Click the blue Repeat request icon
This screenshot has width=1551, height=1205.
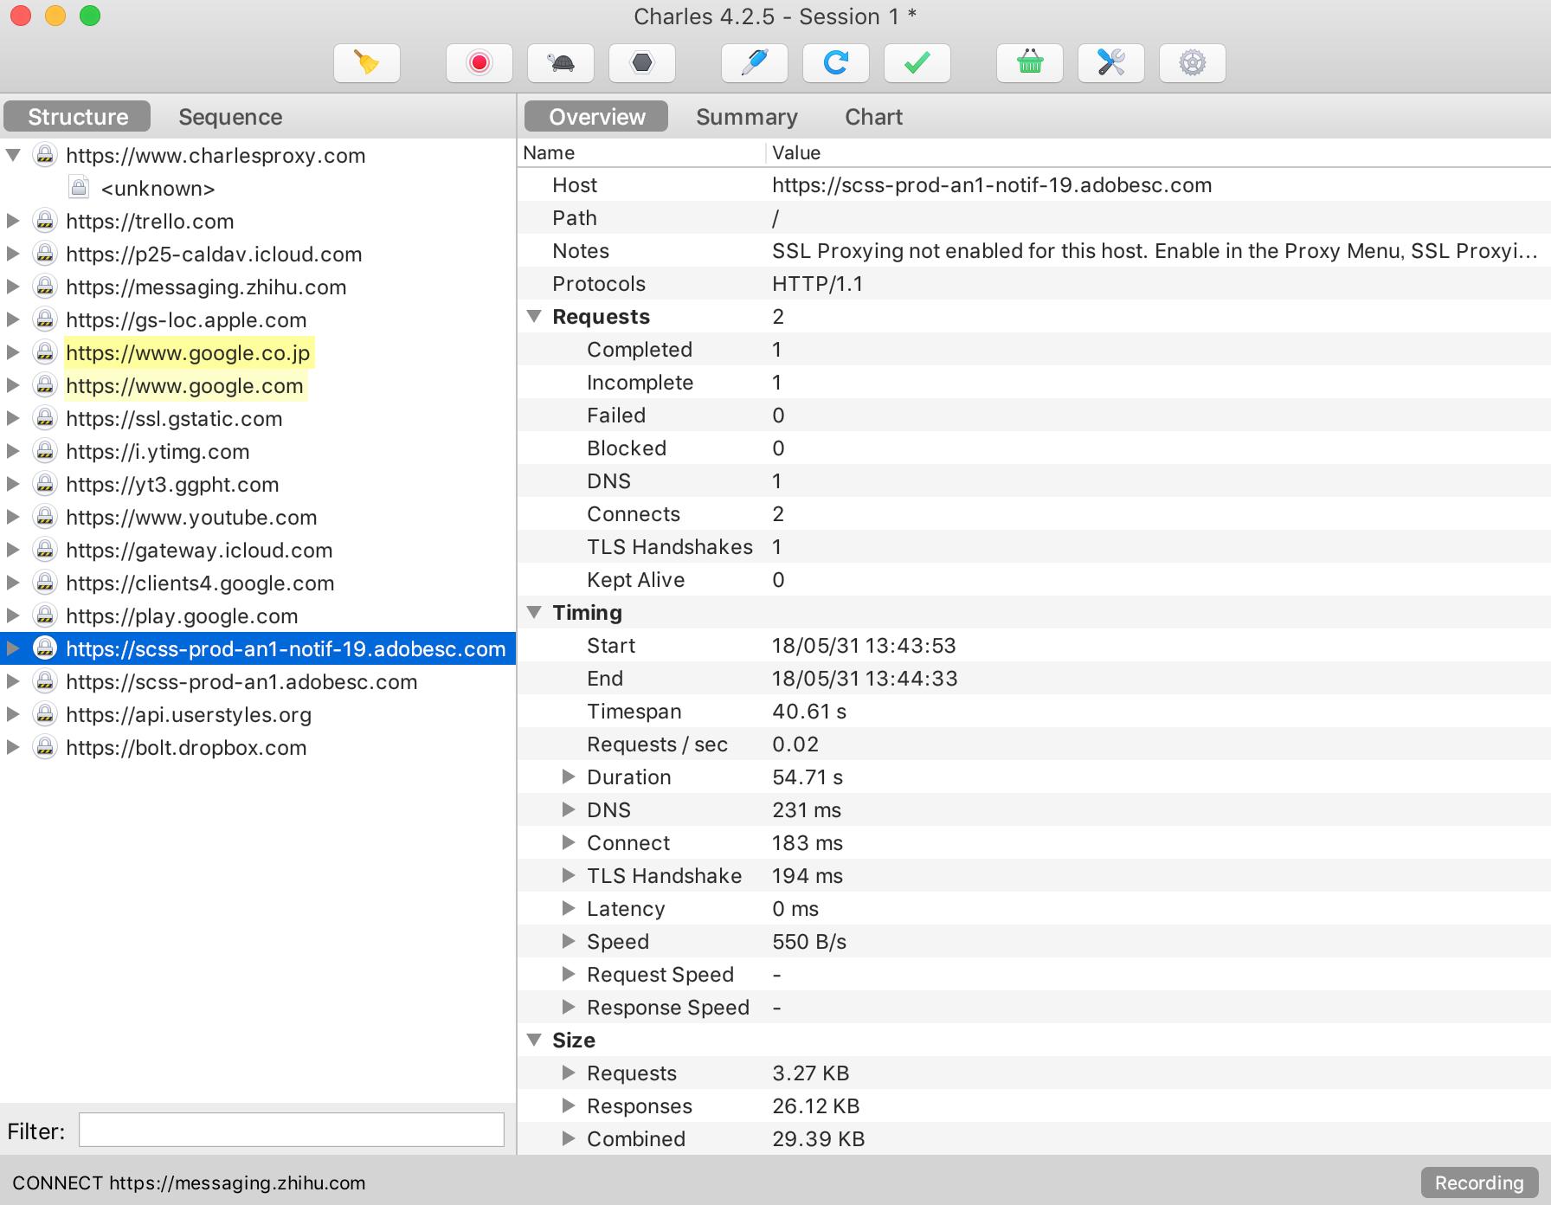[835, 63]
